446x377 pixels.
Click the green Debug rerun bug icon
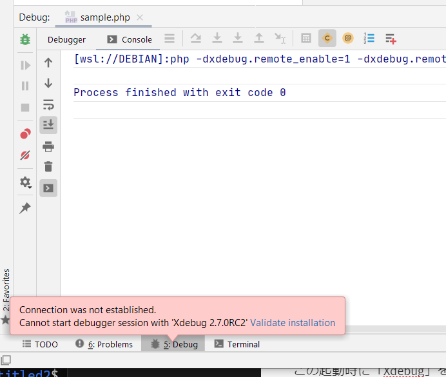pyautogui.click(x=25, y=39)
